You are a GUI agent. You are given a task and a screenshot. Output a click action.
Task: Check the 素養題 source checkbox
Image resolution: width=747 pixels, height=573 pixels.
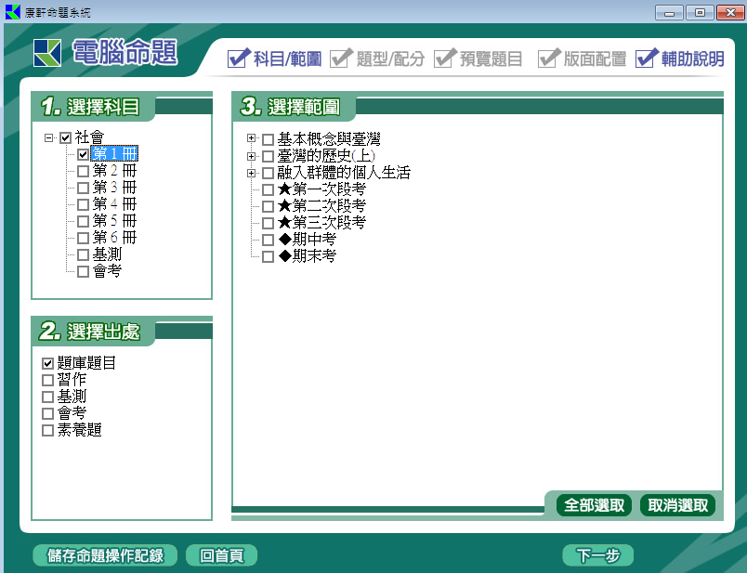pyautogui.click(x=47, y=431)
